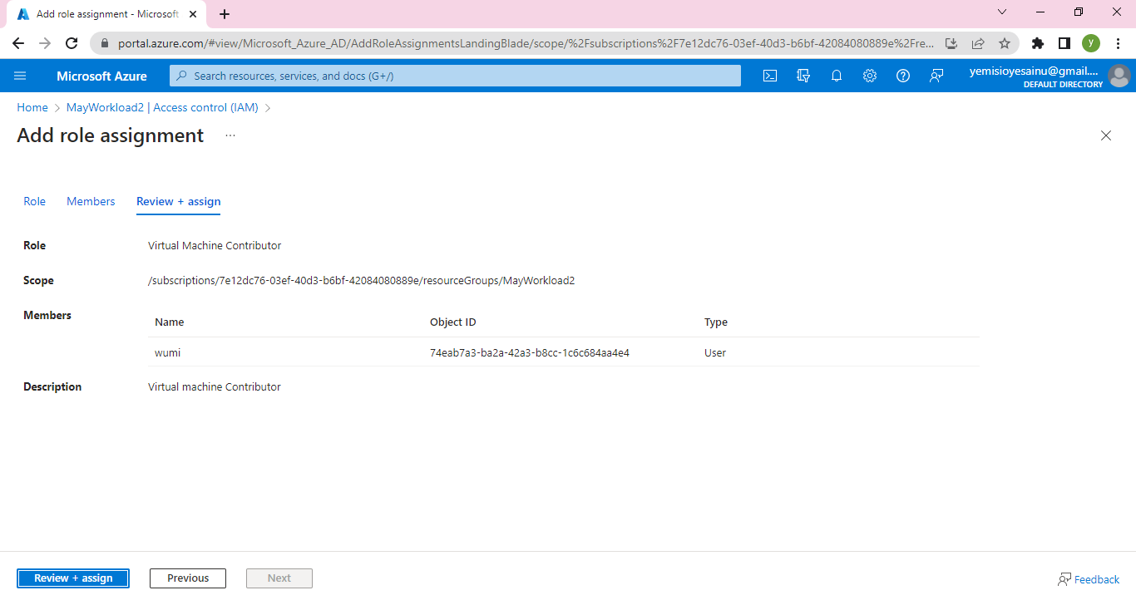Viewport: 1136px width, 605px height.
Task: Click the Feedback link at bottom
Action: pos(1089,579)
